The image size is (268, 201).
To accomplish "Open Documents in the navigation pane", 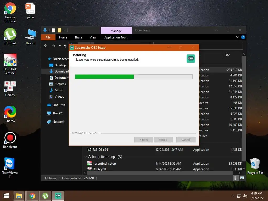I will (x=59, y=77).
